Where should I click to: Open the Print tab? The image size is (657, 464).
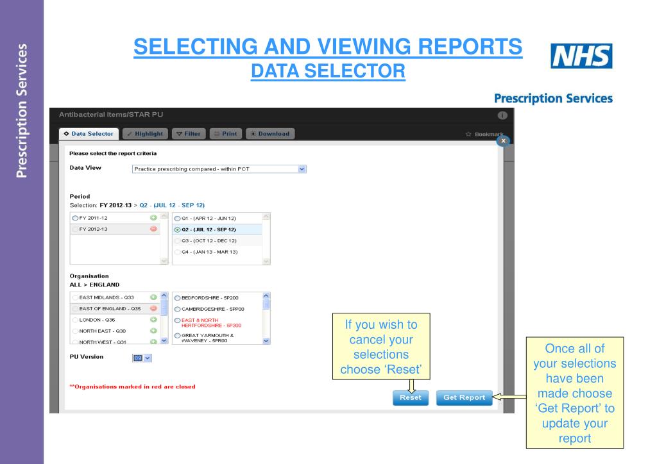point(226,134)
